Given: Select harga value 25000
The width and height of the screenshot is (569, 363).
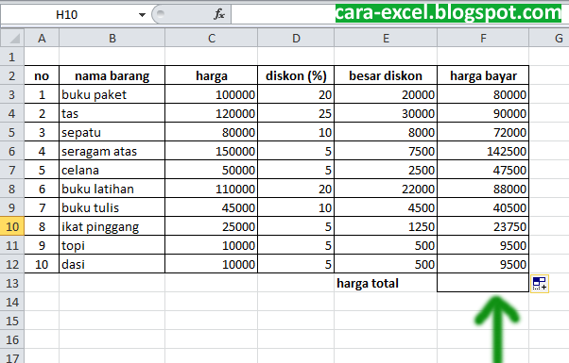Looking at the screenshot, I should coord(211,226).
